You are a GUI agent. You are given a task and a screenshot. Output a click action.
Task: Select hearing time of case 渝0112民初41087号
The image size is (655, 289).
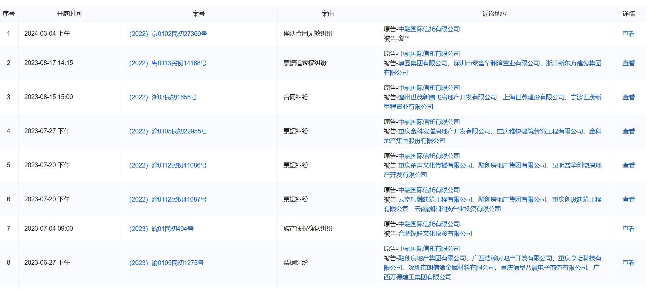47,199
